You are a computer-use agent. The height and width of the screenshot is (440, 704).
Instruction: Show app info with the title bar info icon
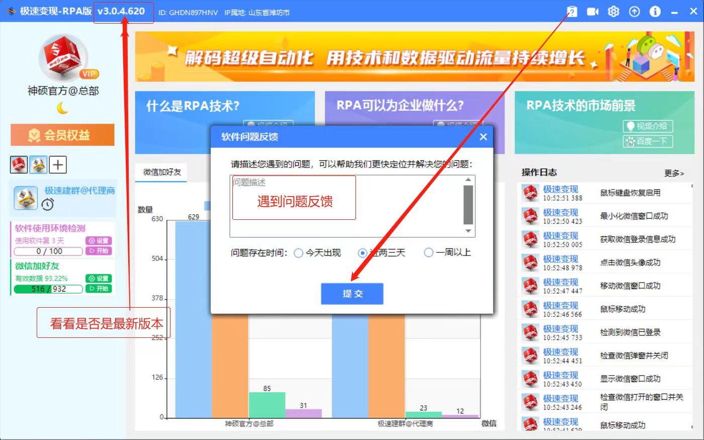pyautogui.click(x=655, y=11)
